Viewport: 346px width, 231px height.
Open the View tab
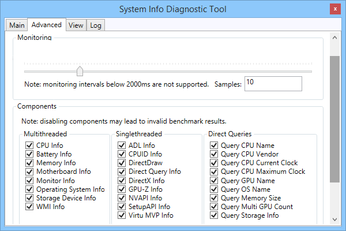click(x=76, y=25)
